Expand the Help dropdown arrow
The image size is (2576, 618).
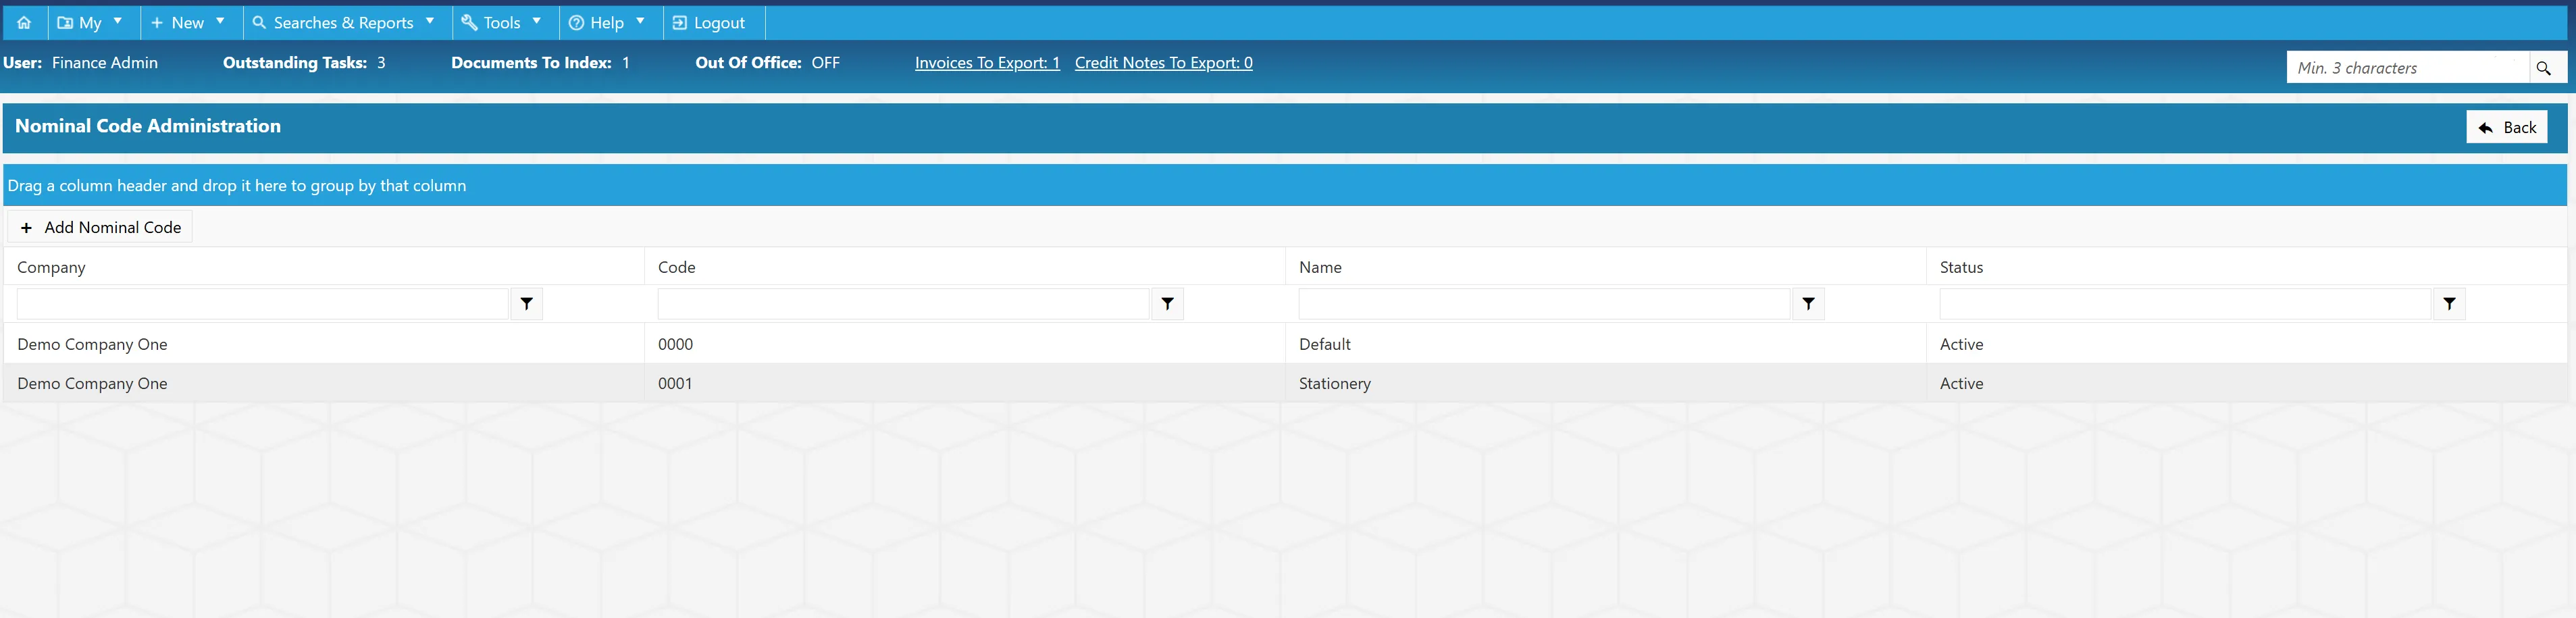641,21
